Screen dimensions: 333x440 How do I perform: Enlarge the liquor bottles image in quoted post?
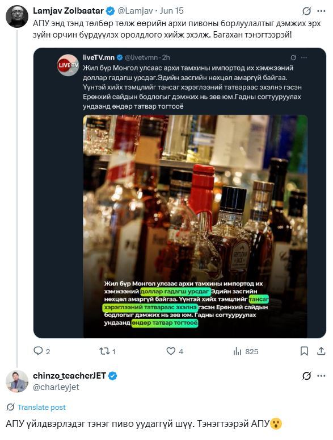point(195,226)
